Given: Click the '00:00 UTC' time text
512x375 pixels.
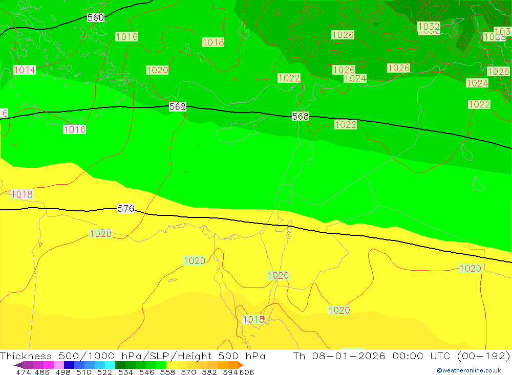Looking at the screenshot, I should (421, 356).
